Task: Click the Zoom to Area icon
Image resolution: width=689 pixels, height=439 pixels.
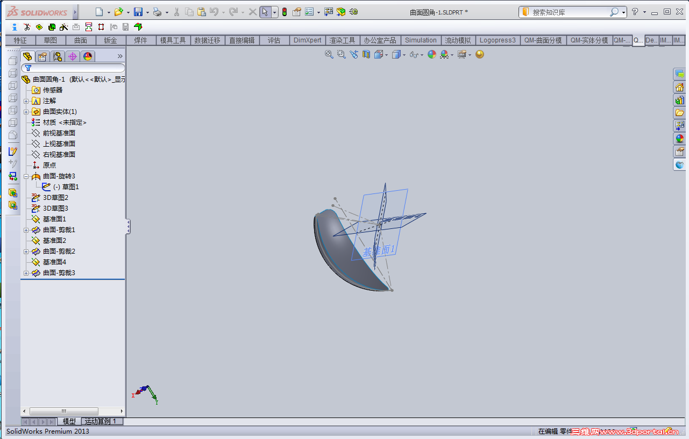Action: 340,55
